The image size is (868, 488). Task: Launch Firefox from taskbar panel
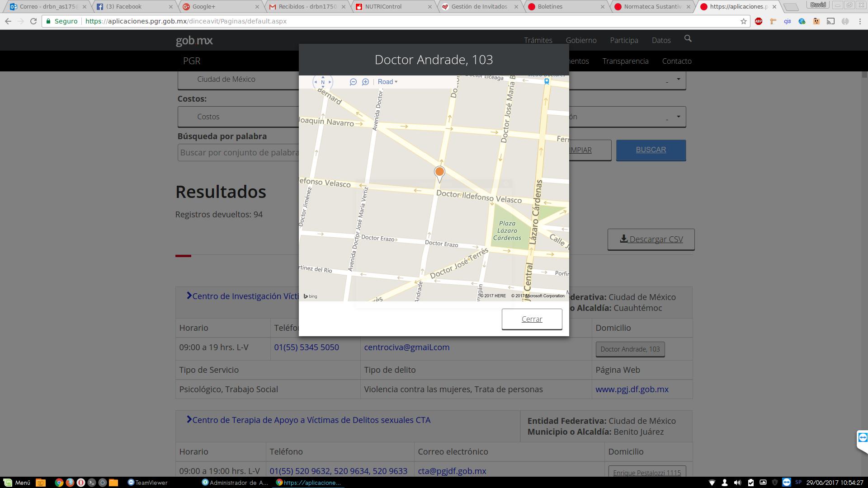tap(70, 483)
